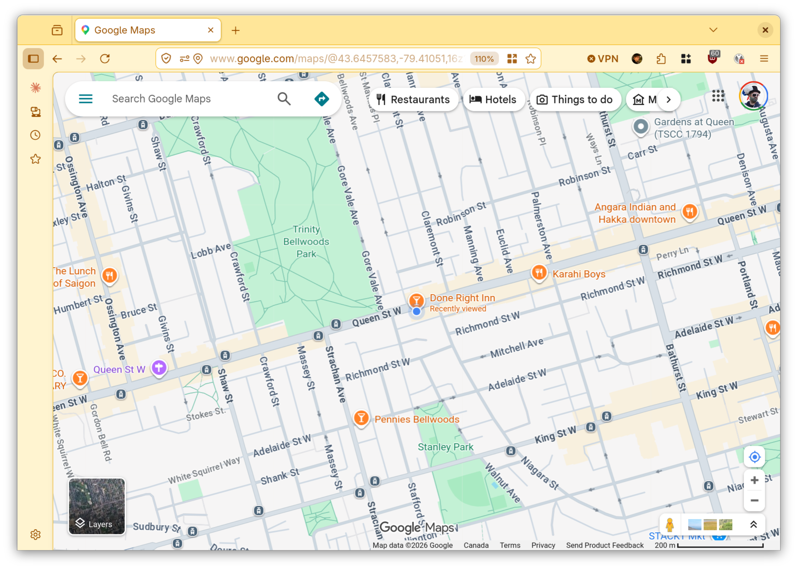The height and width of the screenshot is (569, 797).
Task: Click the location permission icon in address bar
Action: (x=198, y=59)
